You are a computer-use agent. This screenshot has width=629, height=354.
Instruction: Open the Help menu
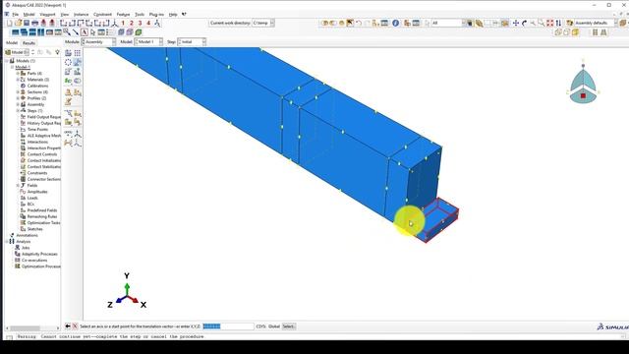pyautogui.click(x=173, y=15)
